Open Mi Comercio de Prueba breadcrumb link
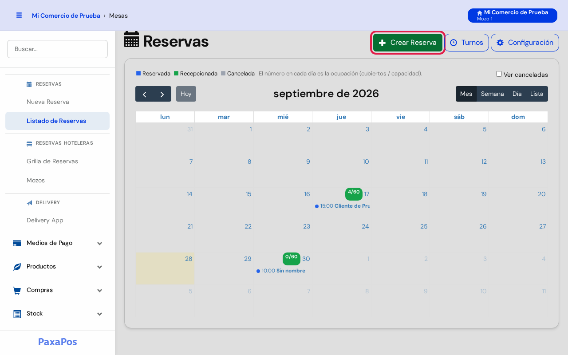 click(x=66, y=16)
